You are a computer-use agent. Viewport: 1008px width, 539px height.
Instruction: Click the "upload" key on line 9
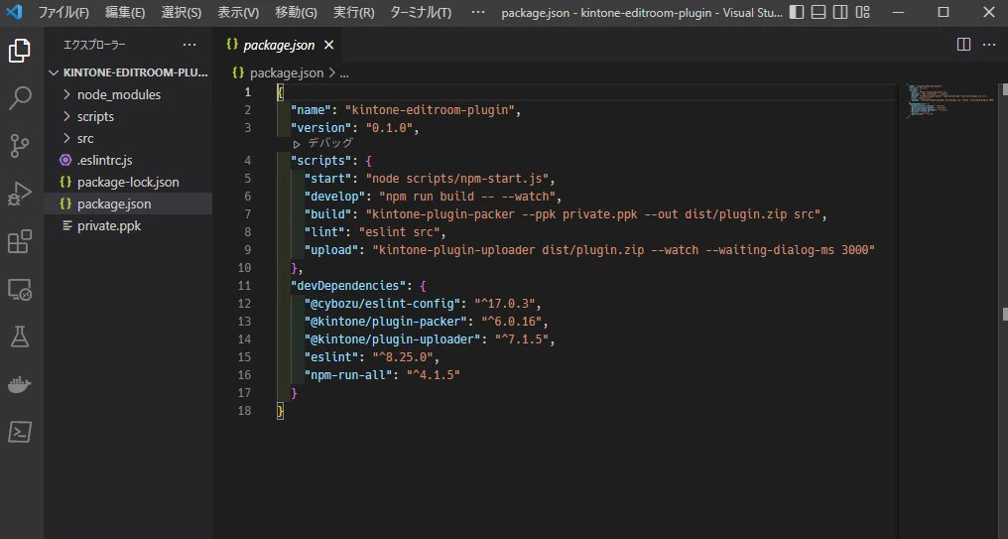[331, 250]
